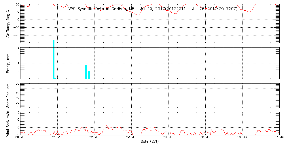Click the 100 tick on the snow depth axis

(x=16, y=84)
